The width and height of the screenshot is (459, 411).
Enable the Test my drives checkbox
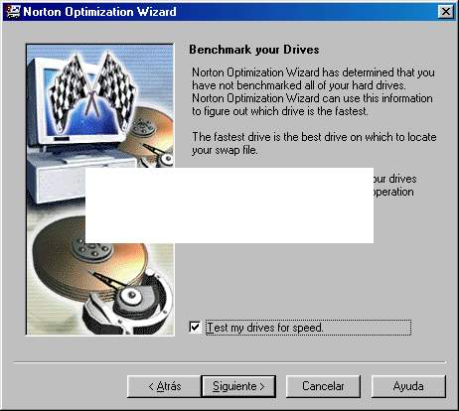(195, 328)
